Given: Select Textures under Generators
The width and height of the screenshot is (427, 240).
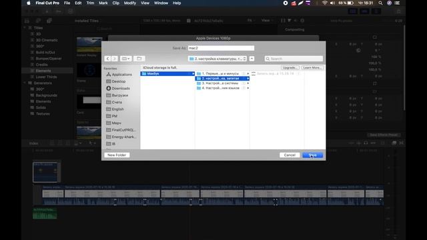Looking at the screenshot, I should pos(43,114).
